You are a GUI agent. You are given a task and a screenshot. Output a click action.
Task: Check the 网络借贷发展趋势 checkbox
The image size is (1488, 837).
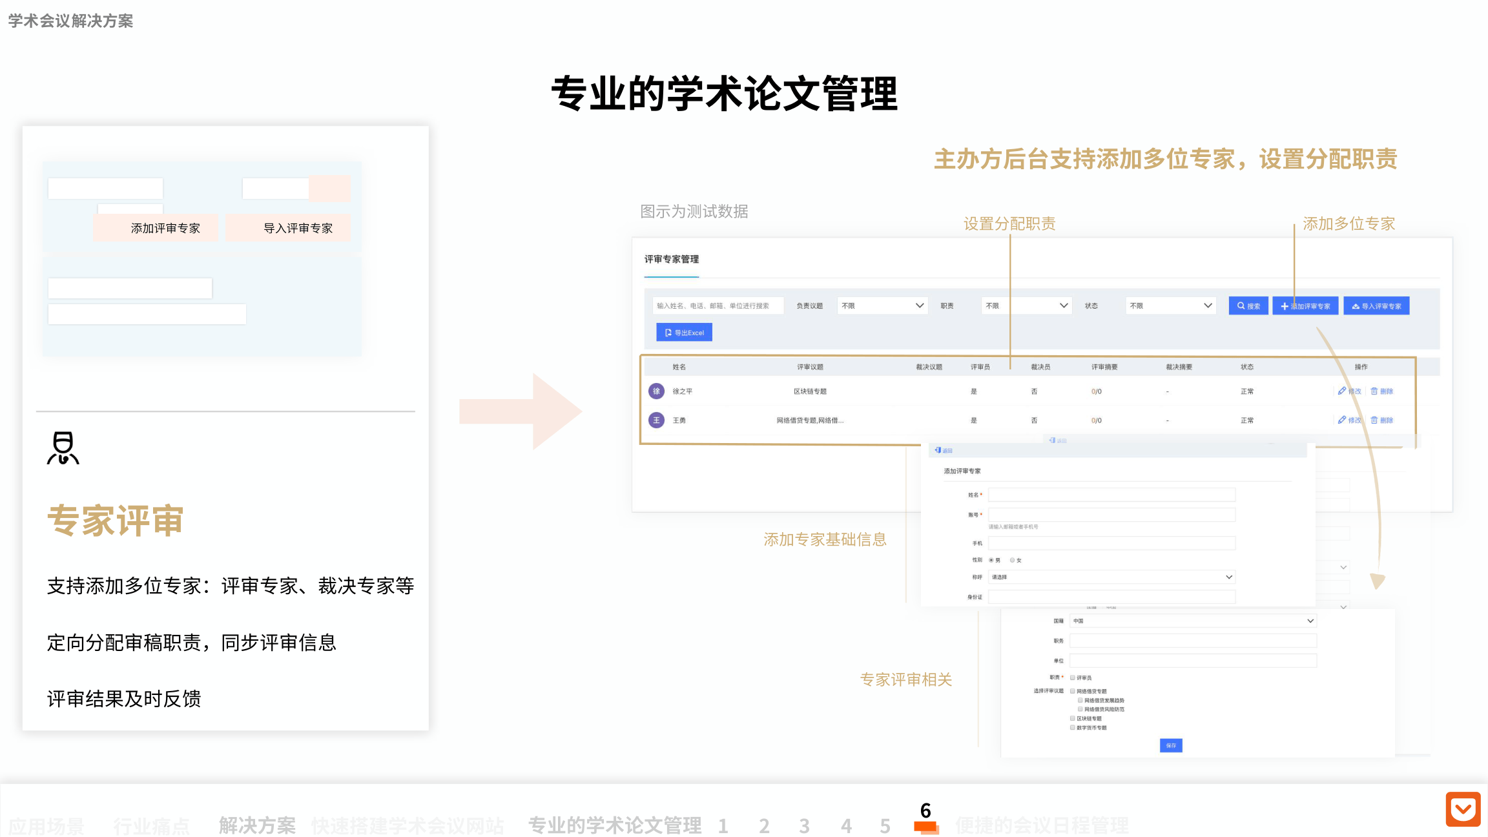(x=1080, y=700)
